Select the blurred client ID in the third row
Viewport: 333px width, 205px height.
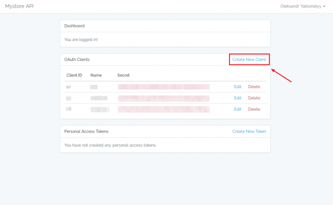pos(68,109)
